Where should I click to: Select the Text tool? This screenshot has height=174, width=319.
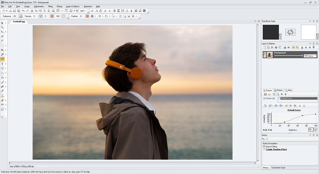(x=3, y=64)
